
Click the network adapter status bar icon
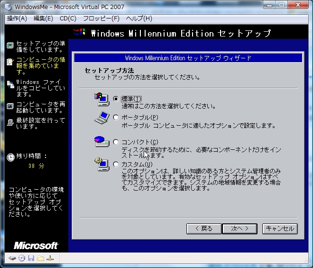click(x=50, y=258)
